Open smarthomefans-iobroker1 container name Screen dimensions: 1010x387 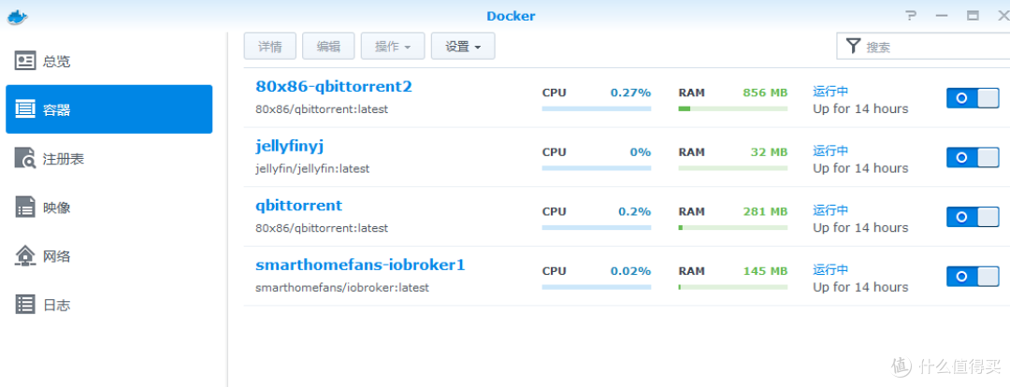(x=360, y=265)
